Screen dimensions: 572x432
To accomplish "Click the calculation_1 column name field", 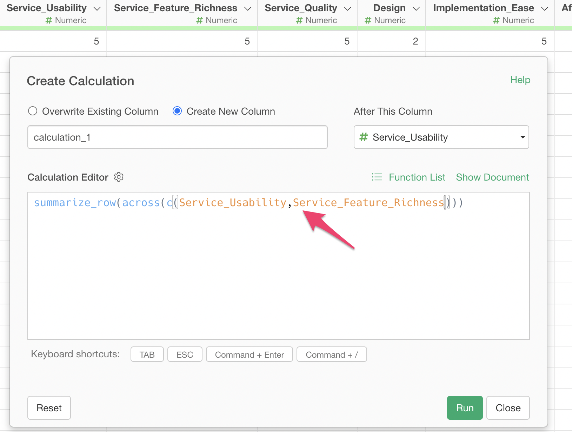I will coord(177,137).
